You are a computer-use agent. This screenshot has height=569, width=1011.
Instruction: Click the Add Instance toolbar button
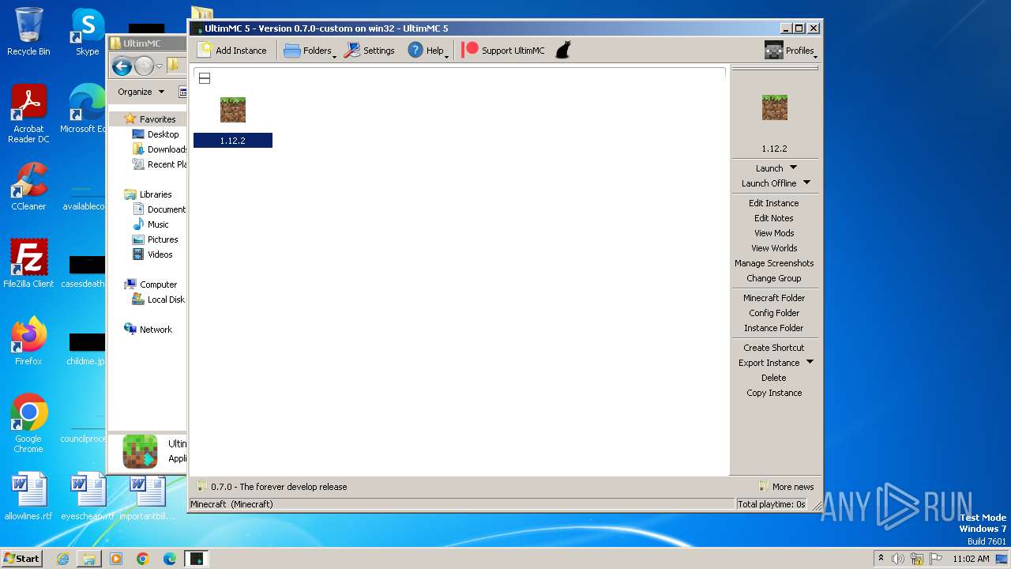click(232, 51)
